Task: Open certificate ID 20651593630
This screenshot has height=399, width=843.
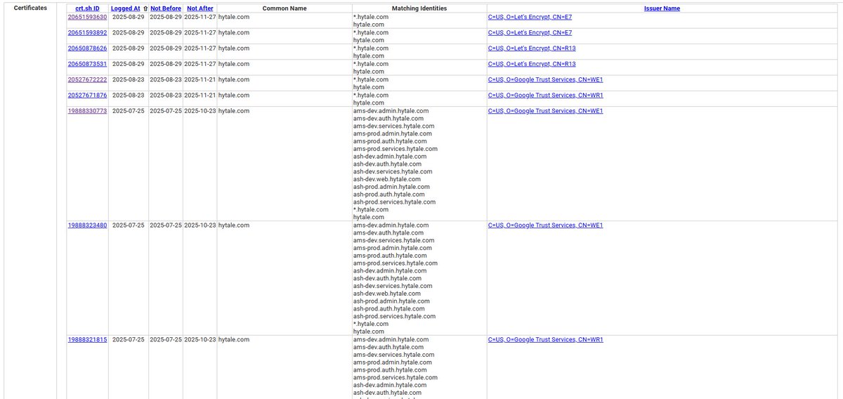Action: pos(87,17)
